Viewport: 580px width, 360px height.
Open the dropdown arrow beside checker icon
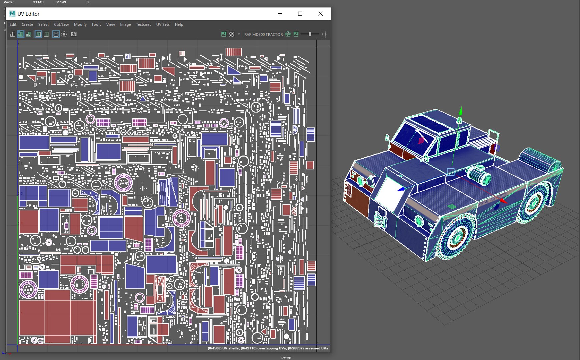pos(239,34)
